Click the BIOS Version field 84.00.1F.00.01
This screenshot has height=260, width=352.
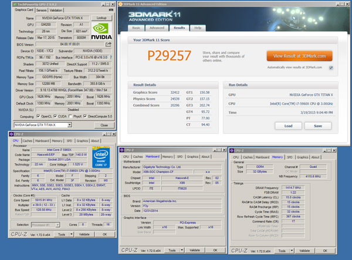70,44
